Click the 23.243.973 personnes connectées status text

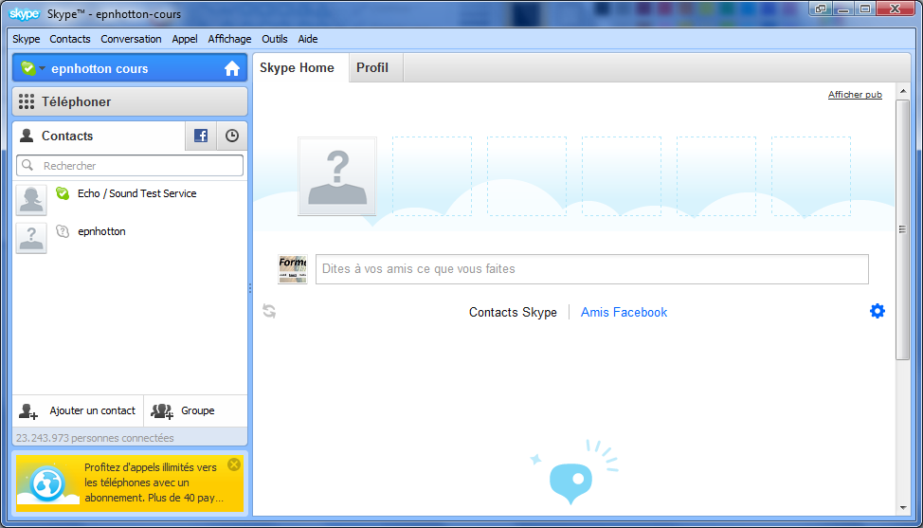tap(95, 438)
